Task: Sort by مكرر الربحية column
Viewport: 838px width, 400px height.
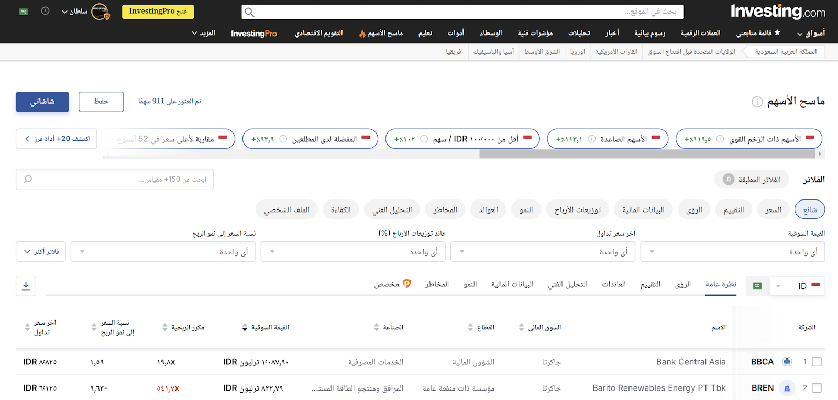Action: [165, 327]
